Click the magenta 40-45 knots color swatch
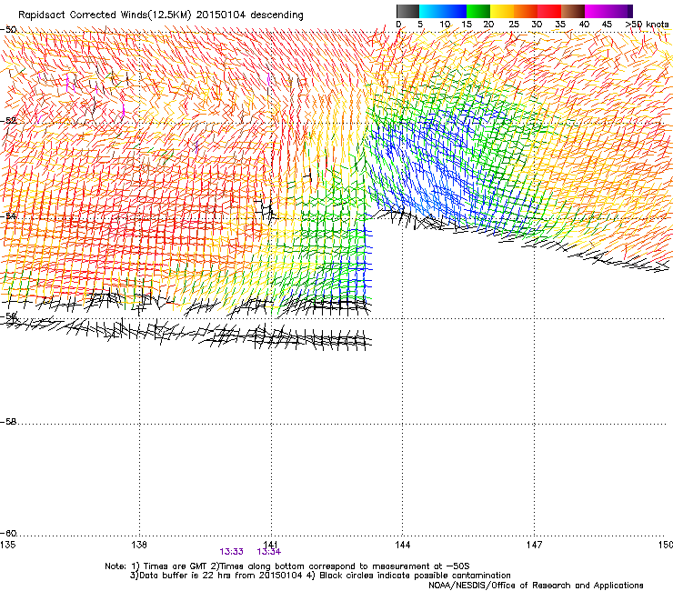Image resolution: width=673 pixels, height=591 pixels. coord(597,11)
